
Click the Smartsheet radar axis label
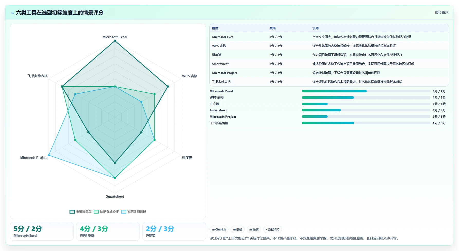115,196
